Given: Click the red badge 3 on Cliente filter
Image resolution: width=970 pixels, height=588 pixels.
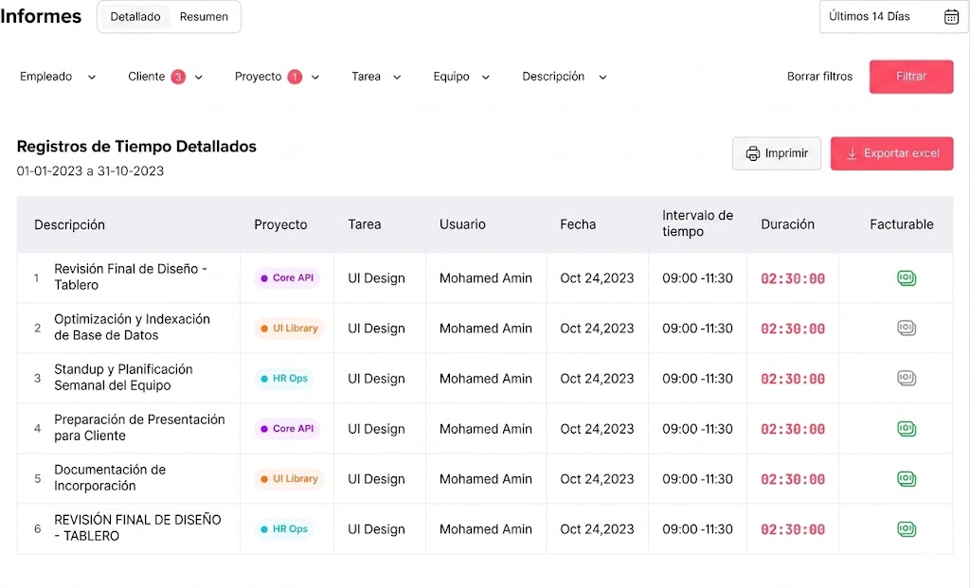Looking at the screenshot, I should (178, 77).
